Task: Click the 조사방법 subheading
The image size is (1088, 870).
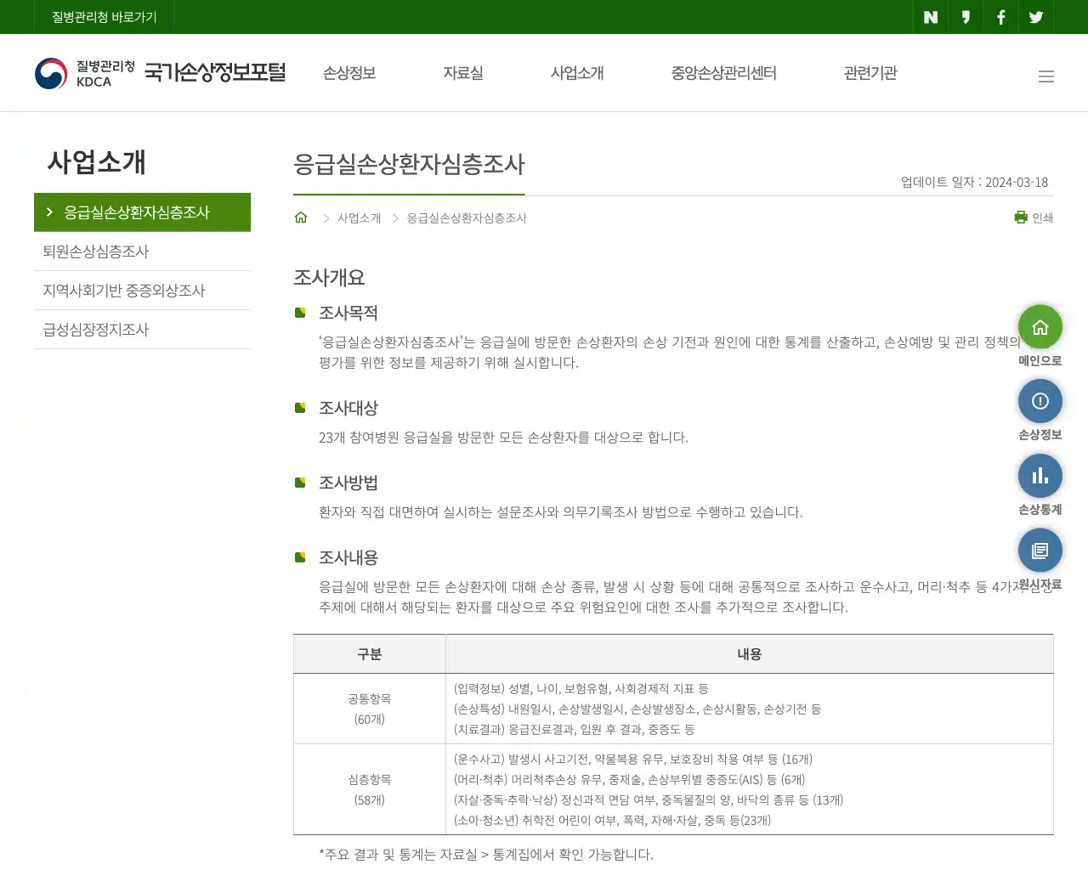Action: point(348,483)
